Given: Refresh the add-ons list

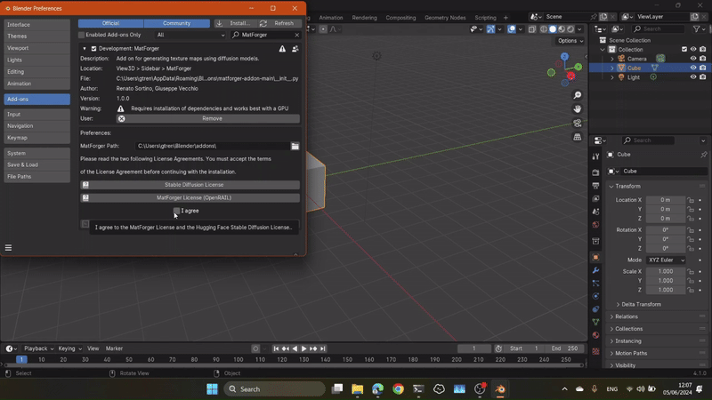Looking at the screenshot, I should coord(279,23).
